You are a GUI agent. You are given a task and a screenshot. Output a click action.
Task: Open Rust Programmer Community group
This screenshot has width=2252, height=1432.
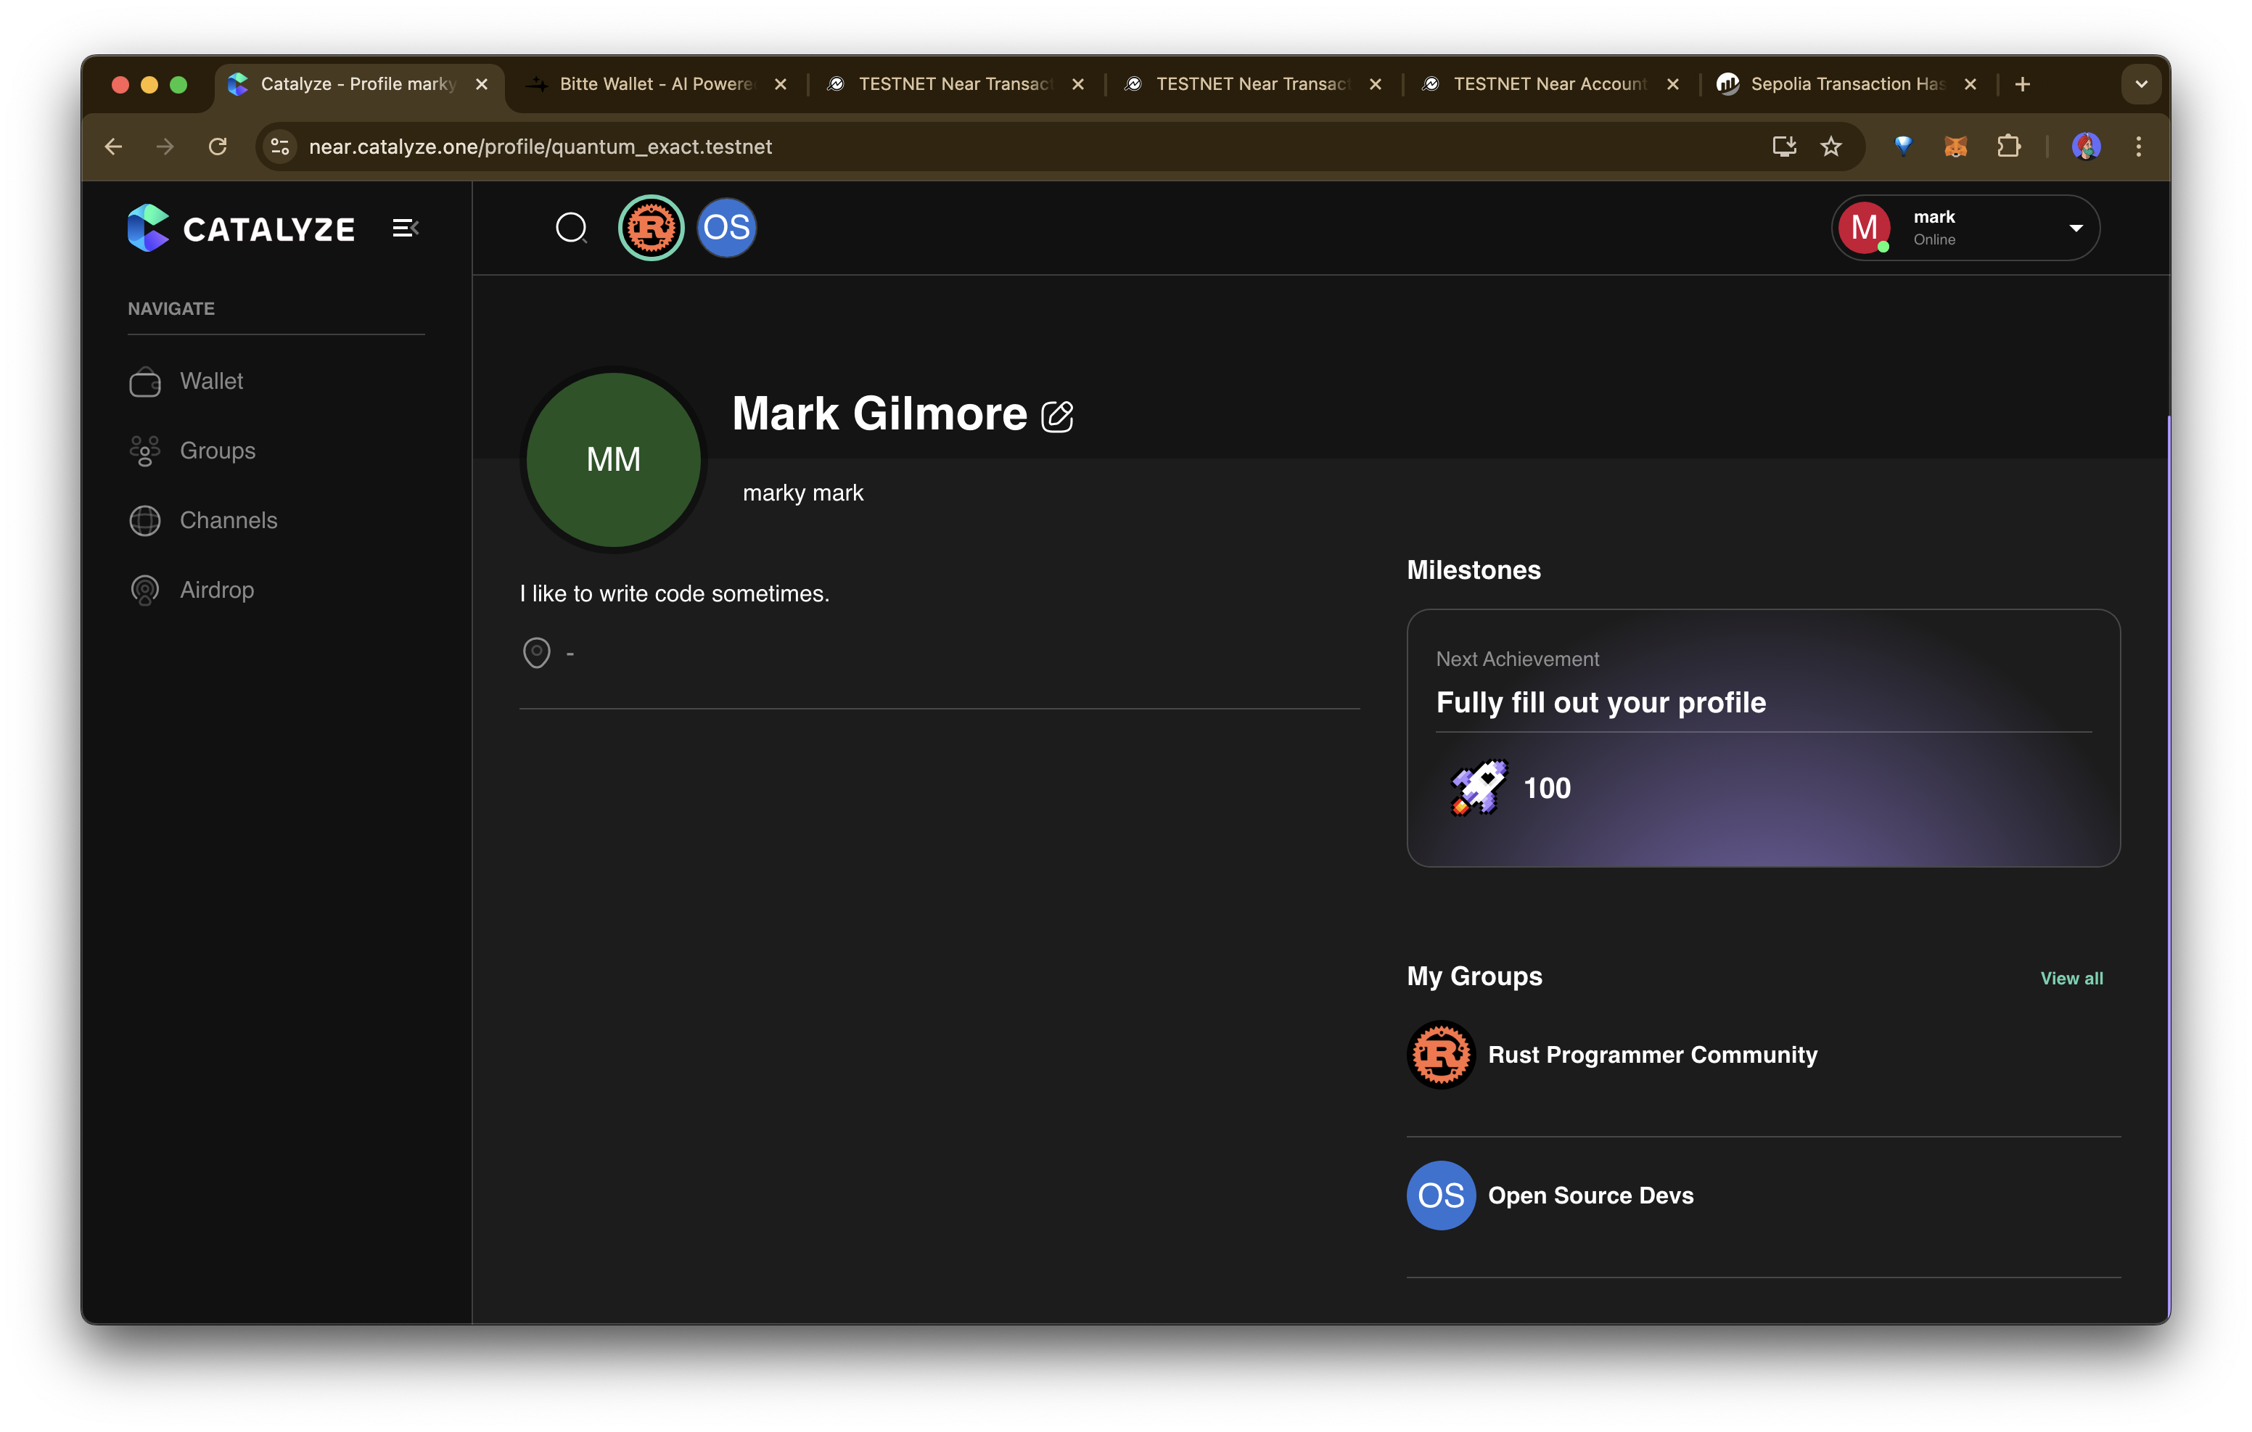1651,1055
